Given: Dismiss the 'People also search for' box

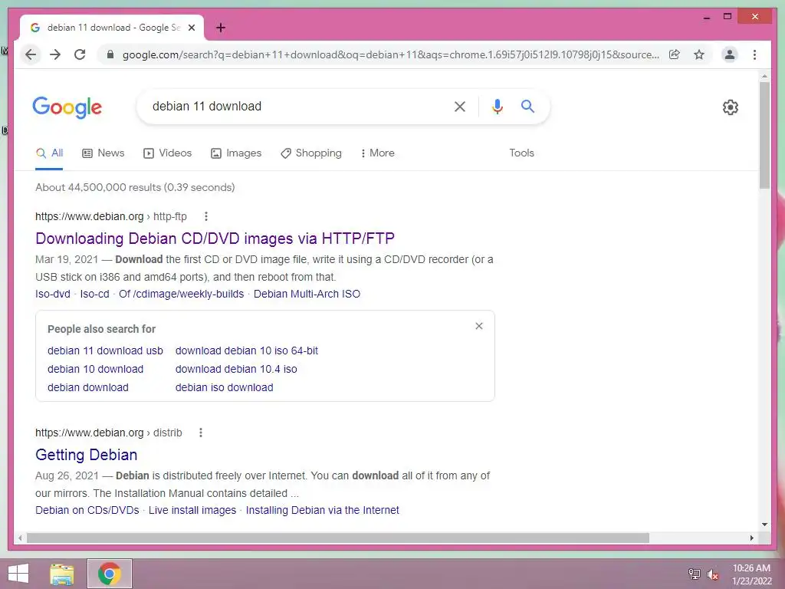Looking at the screenshot, I should 479,326.
